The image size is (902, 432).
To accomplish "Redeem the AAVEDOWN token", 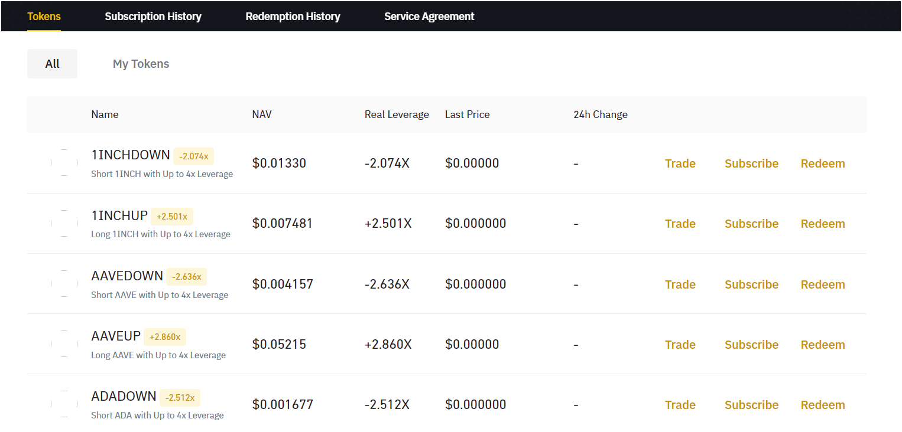I will tap(822, 284).
